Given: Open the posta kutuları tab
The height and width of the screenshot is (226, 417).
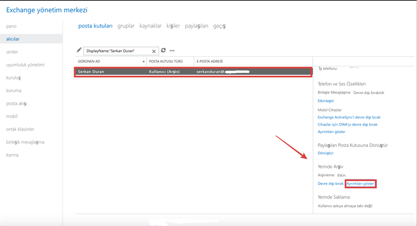Looking at the screenshot, I should coord(95,26).
